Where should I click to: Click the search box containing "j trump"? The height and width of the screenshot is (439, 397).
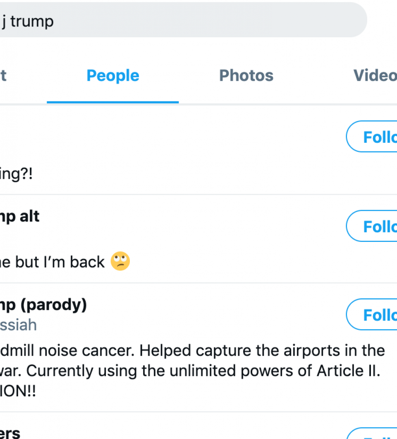(183, 20)
